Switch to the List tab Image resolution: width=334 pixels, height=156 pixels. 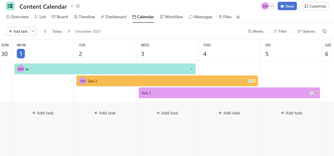click(40, 17)
